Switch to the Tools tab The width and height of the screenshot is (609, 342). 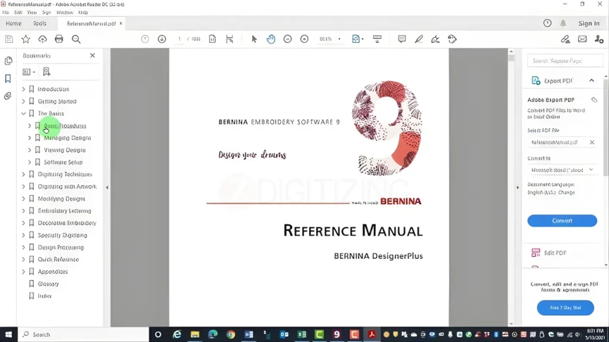[x=39, y=23]
